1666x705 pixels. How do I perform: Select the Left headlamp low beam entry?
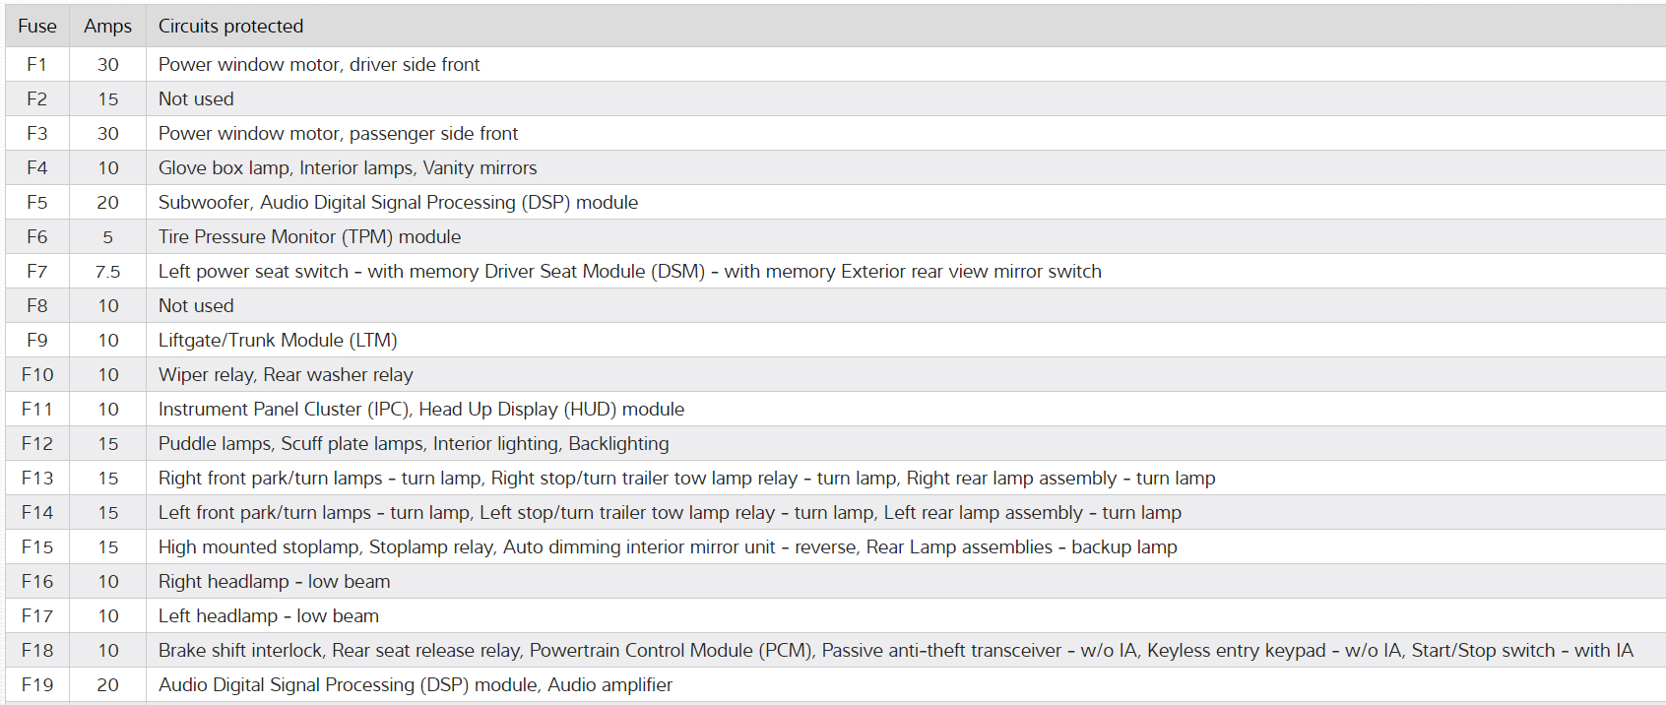point(269,616)
